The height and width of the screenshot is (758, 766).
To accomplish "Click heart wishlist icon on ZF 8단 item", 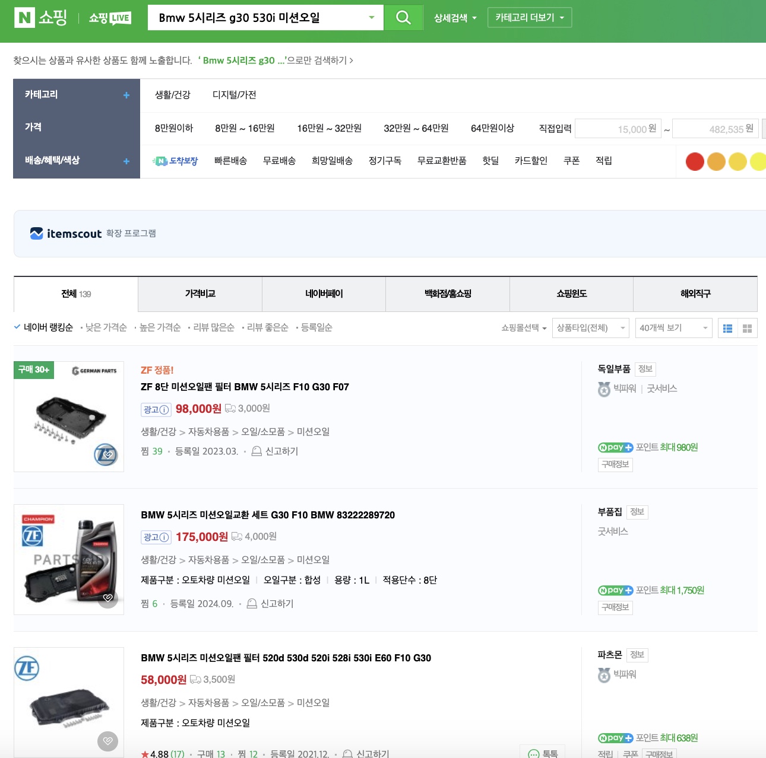I will pos(107,455).
